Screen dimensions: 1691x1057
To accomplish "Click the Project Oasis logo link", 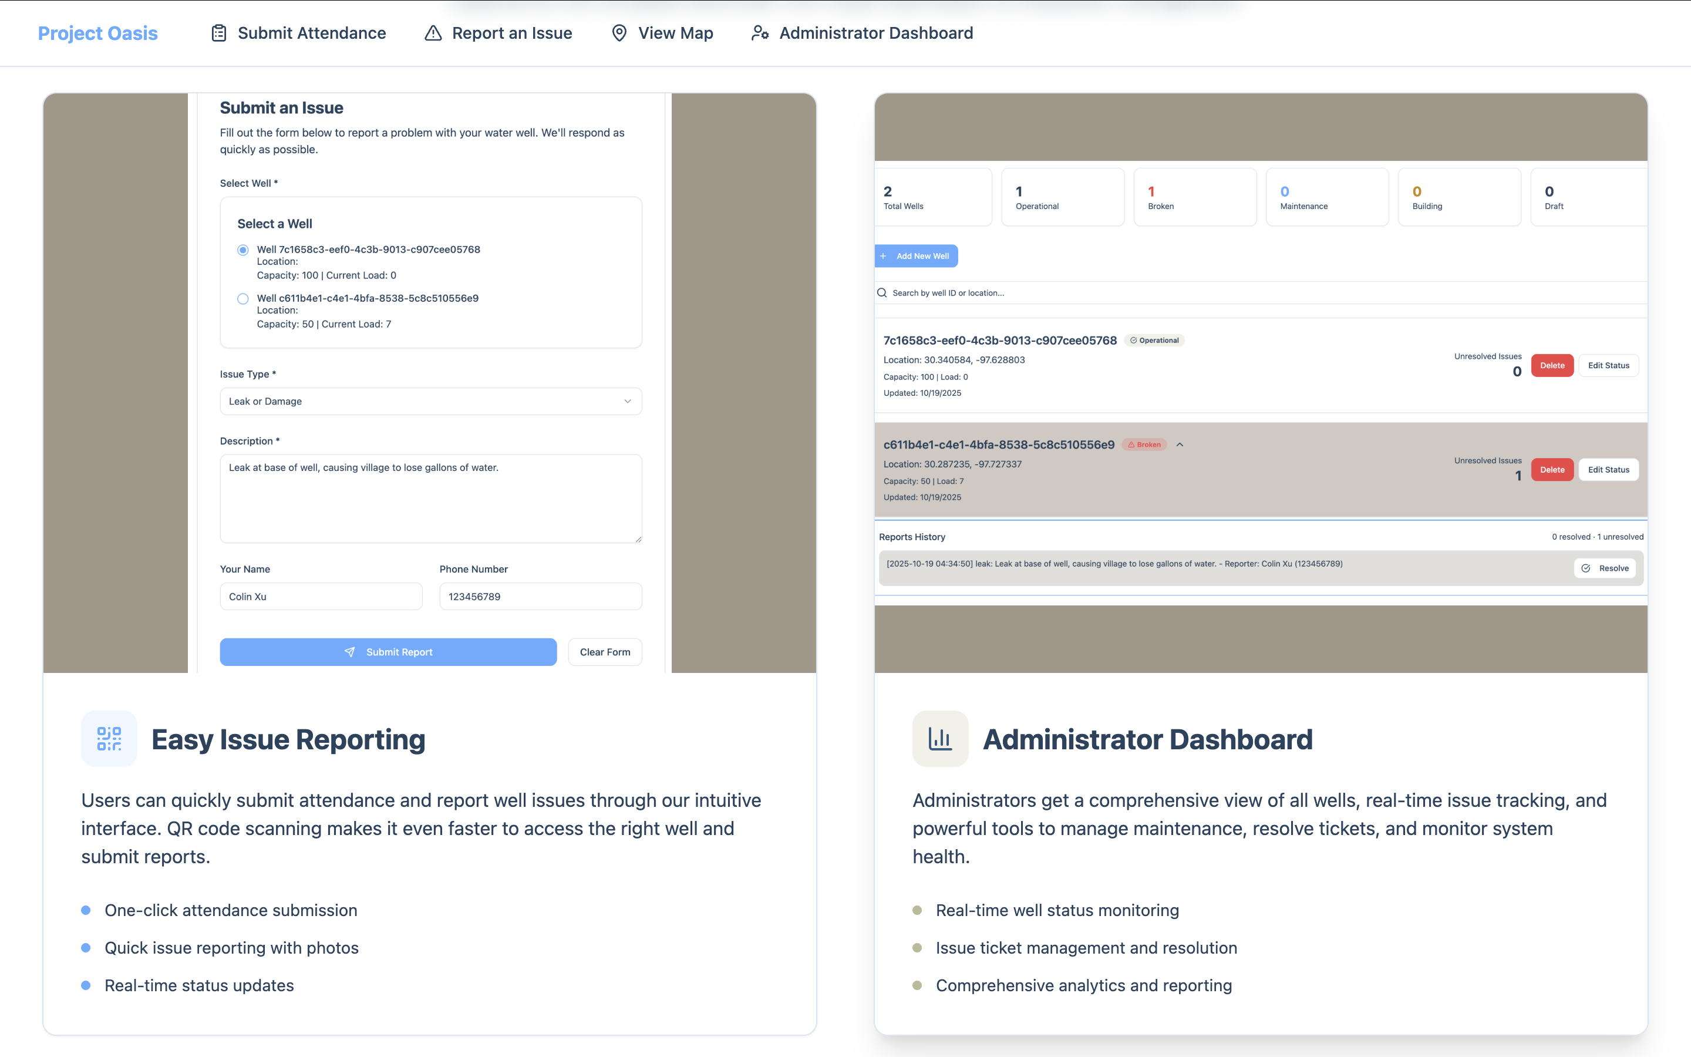I will [98, 33].
